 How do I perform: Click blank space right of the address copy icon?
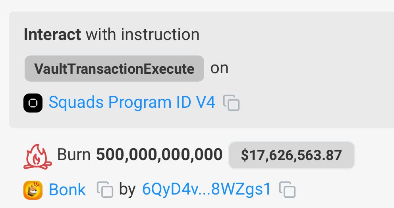click(344, 190)
